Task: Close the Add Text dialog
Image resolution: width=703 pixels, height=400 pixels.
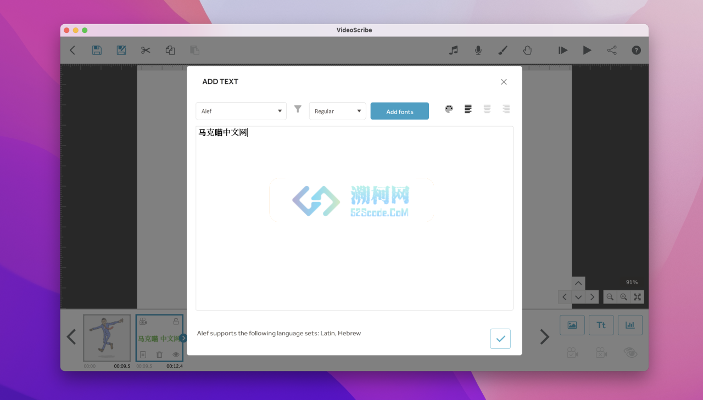Action: click(x=504, y=82)
